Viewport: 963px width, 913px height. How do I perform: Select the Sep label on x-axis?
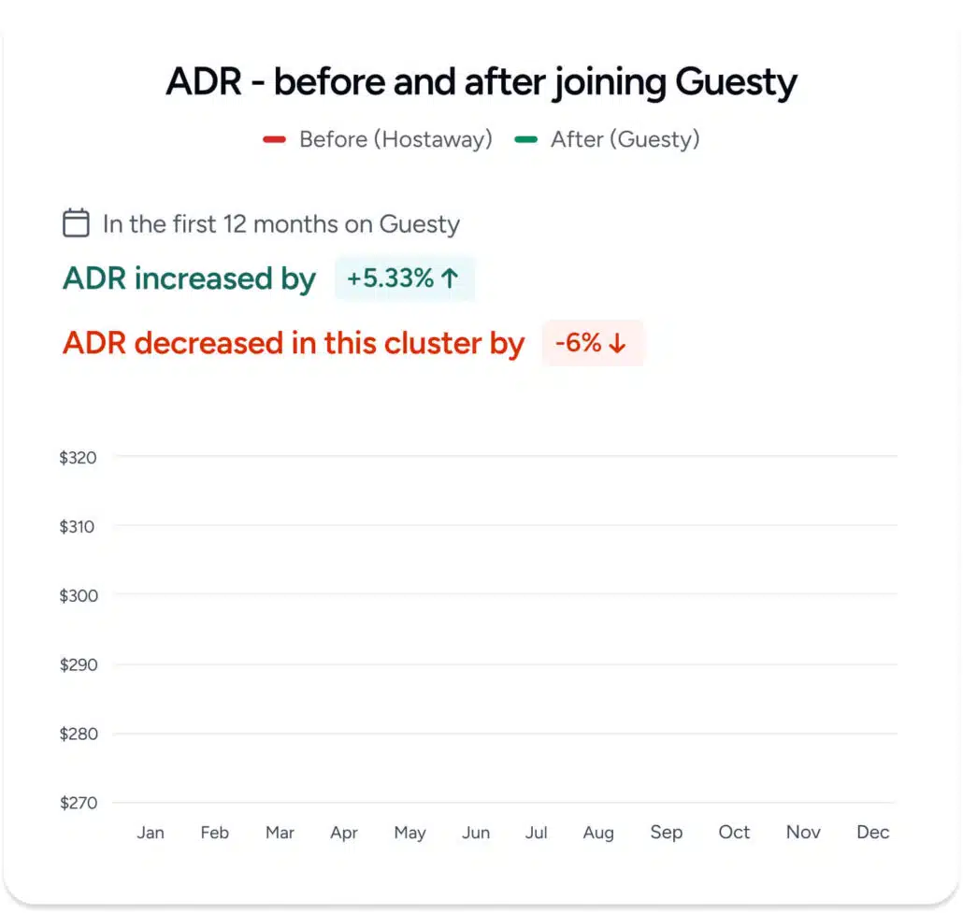pyautogui.click(x=667, y=832)
